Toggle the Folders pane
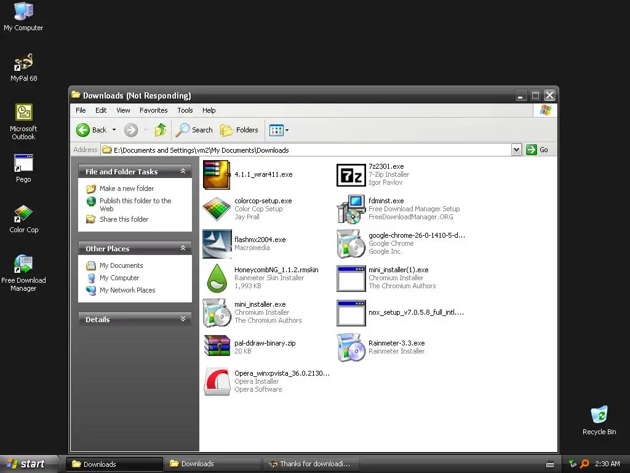 (239, 130)
